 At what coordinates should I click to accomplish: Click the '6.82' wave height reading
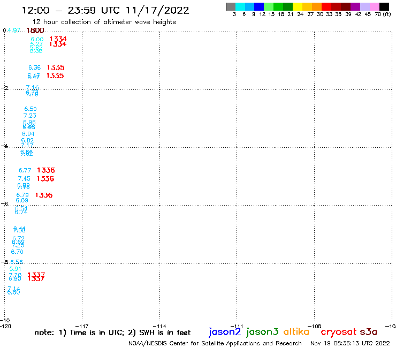[27, 140]
